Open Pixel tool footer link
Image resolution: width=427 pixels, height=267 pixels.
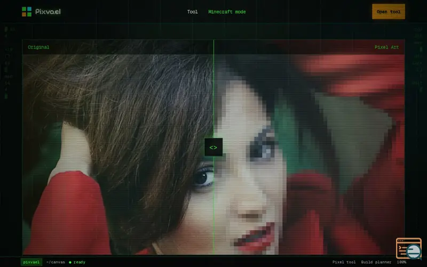tap(344, 262)
